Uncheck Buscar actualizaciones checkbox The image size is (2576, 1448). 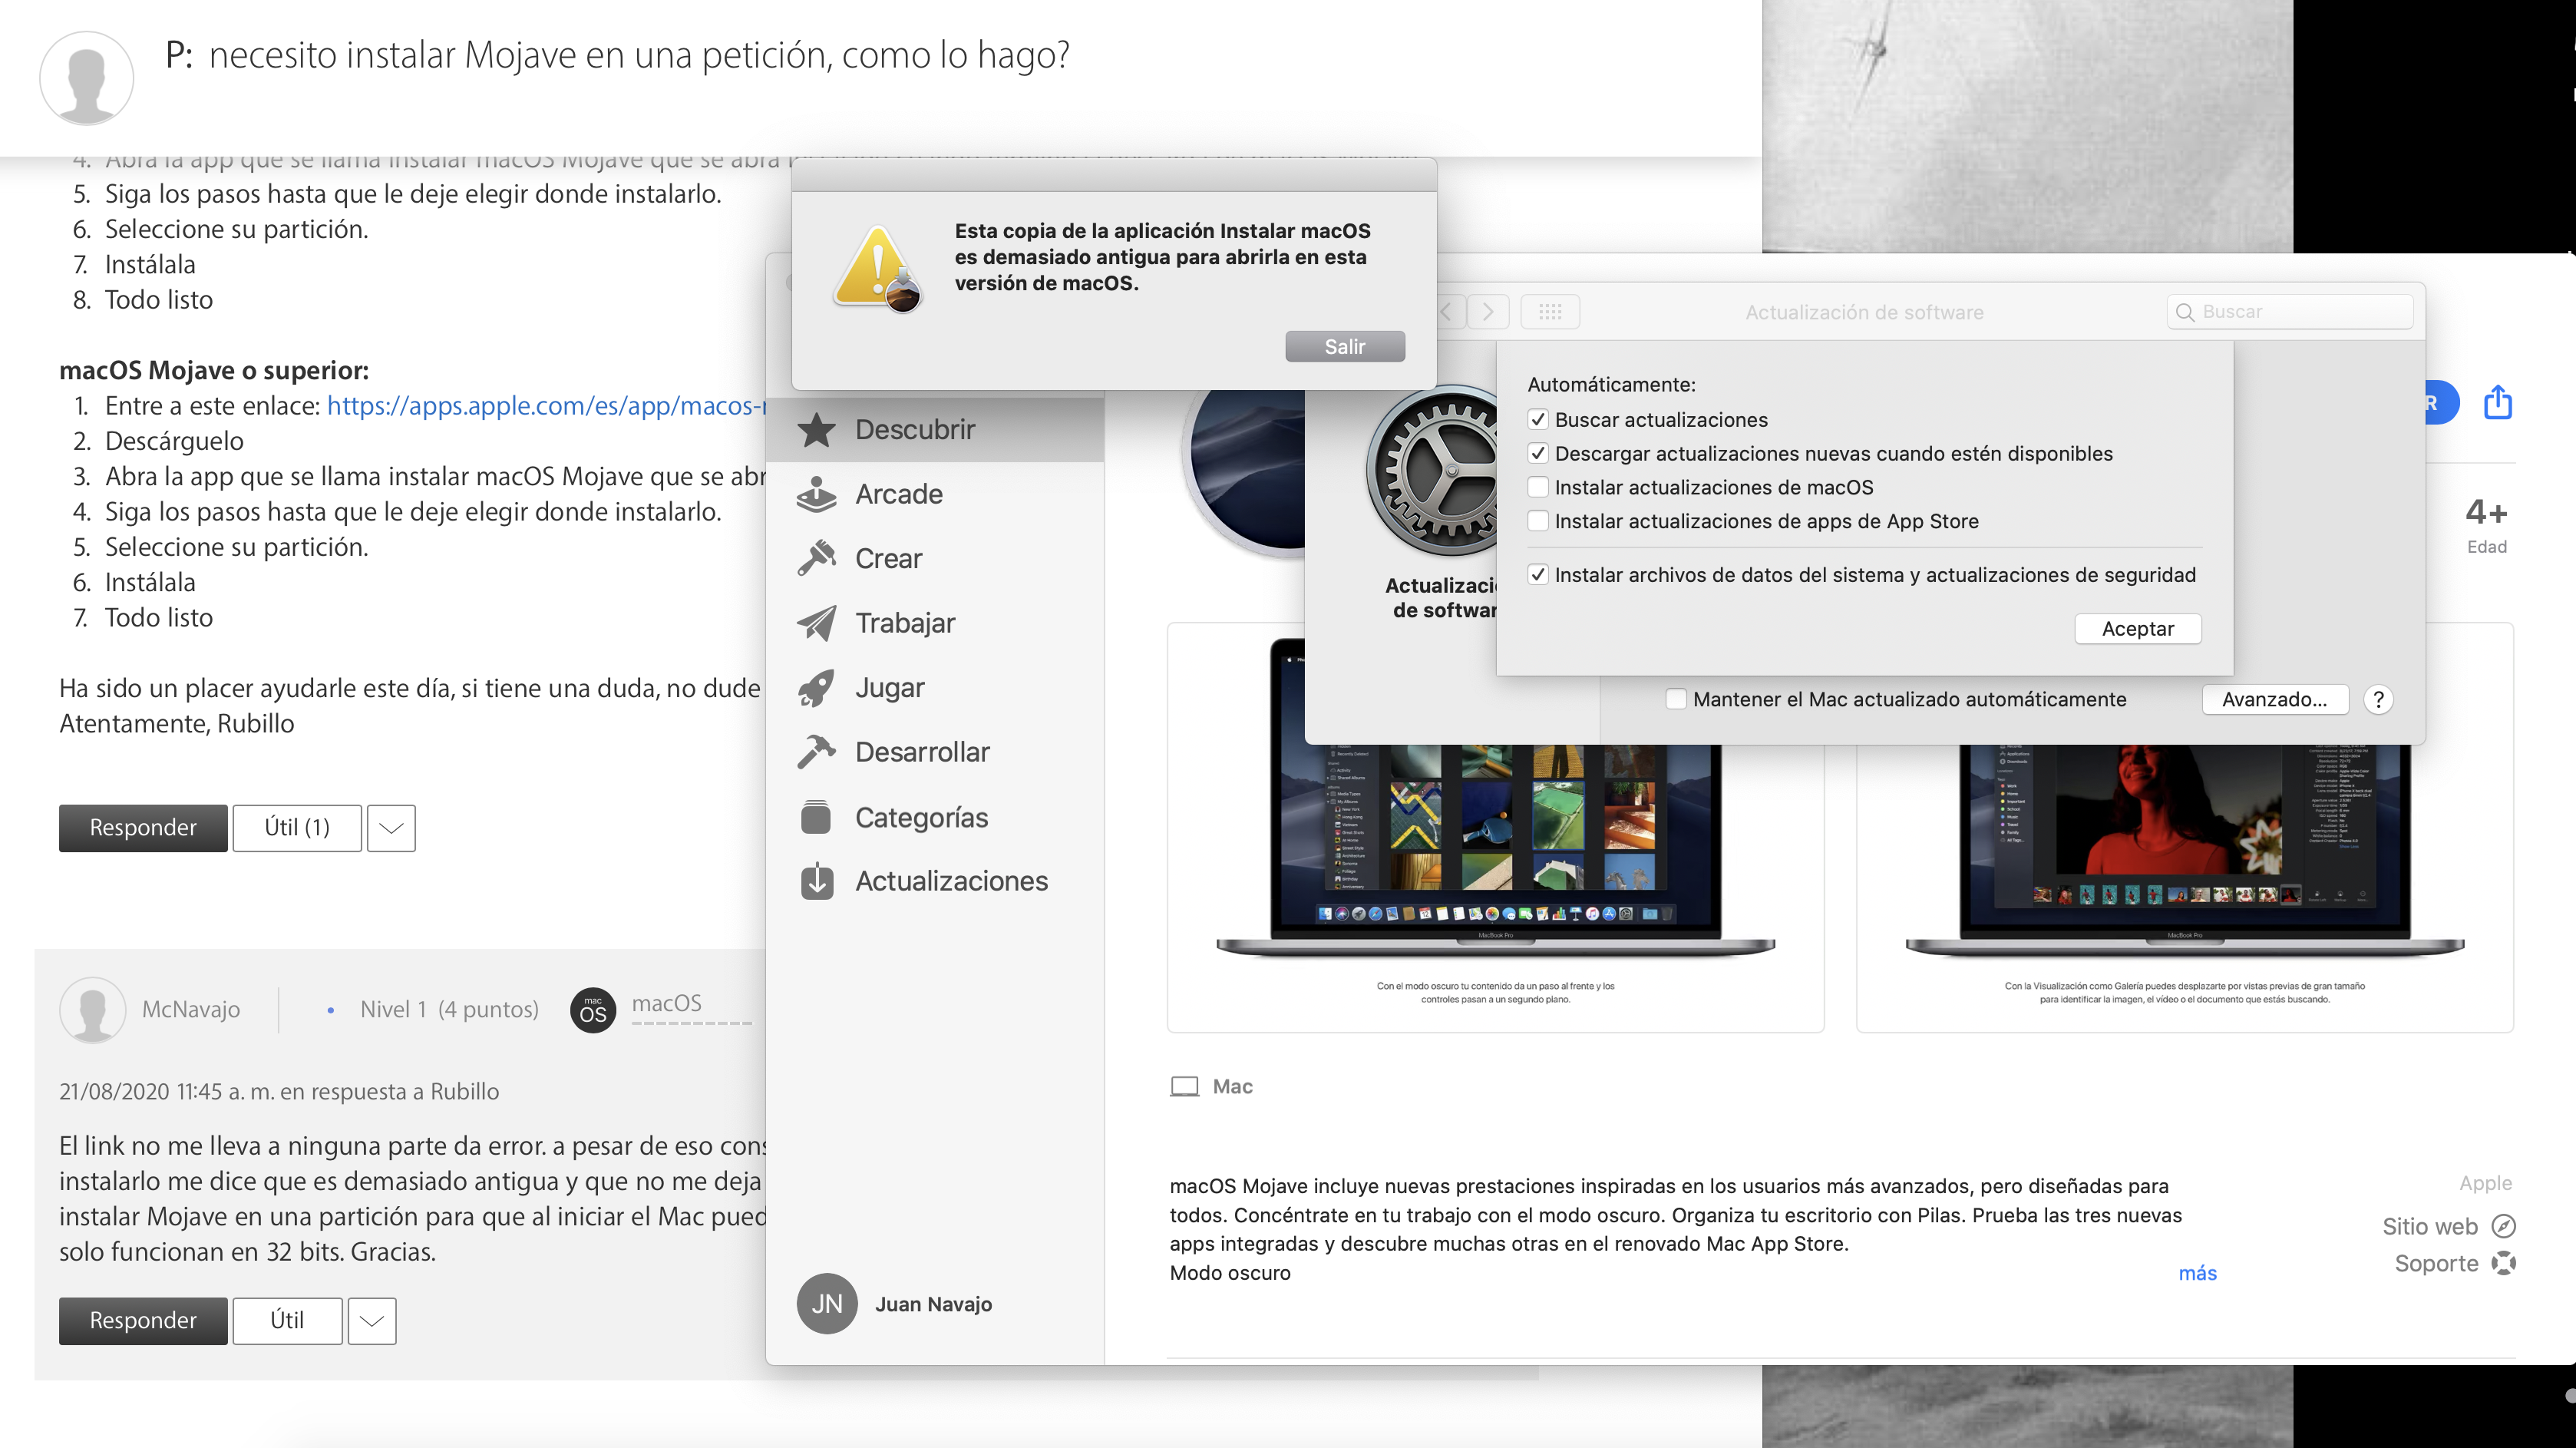(x=1538, y=420)
